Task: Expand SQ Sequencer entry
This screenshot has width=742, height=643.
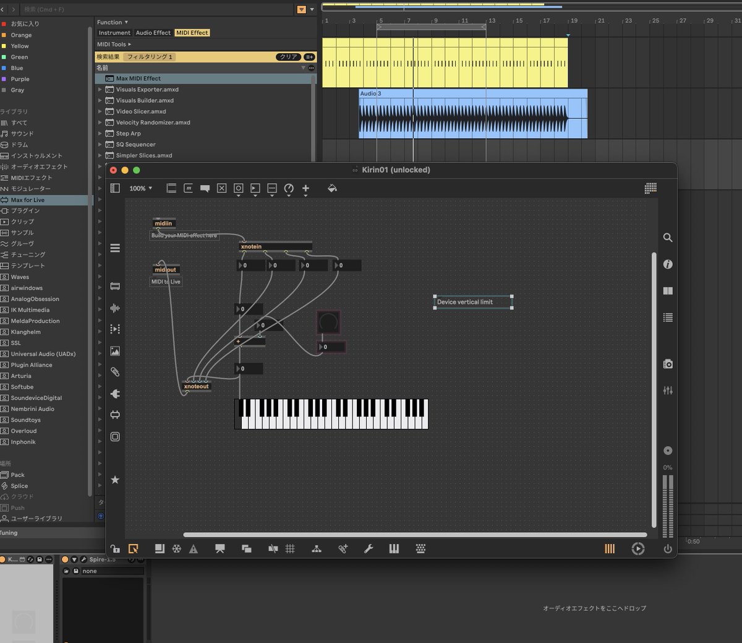Action: click(x=100, y=145)
